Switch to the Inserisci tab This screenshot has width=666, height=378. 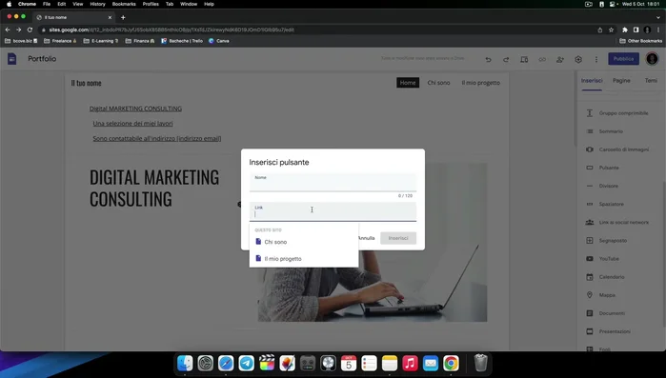click(592, 81)
